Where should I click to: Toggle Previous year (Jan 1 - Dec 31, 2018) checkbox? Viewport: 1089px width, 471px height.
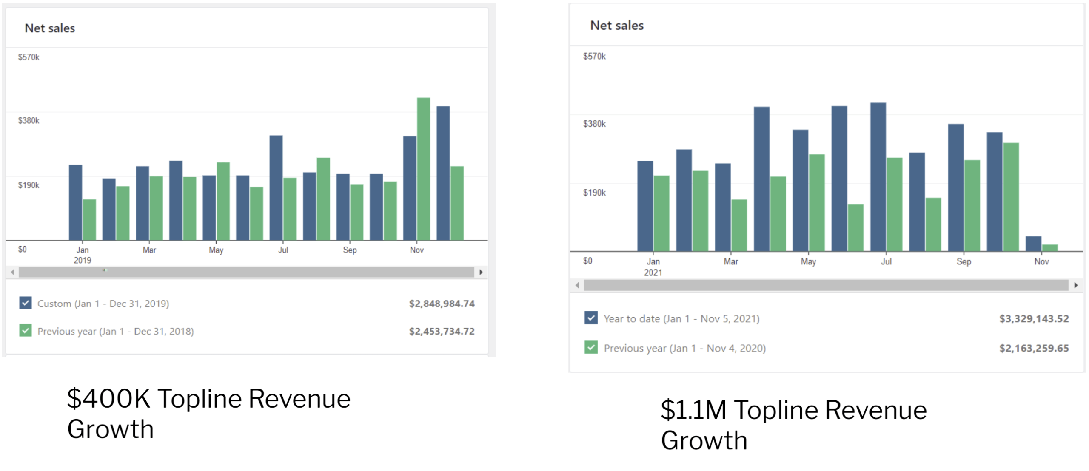(26, 330)
